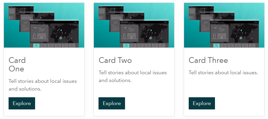Screen dimensions: 268x119
Task: Click glowing circular map marker in Card One image
Action: pyautogui.click(x=61, y=38)
